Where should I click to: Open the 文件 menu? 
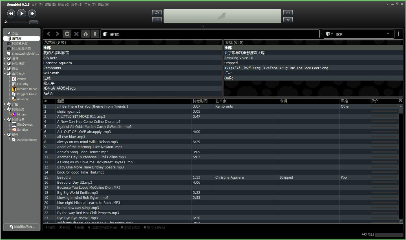37,5
